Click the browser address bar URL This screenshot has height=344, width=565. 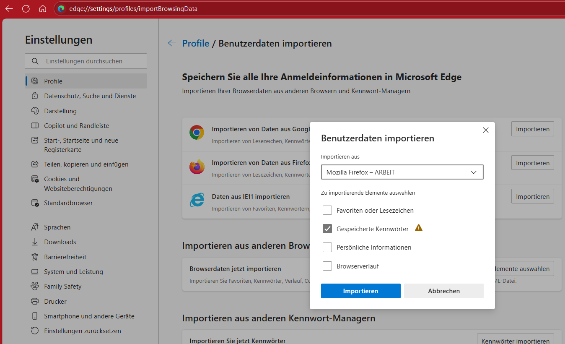[133, 8]
